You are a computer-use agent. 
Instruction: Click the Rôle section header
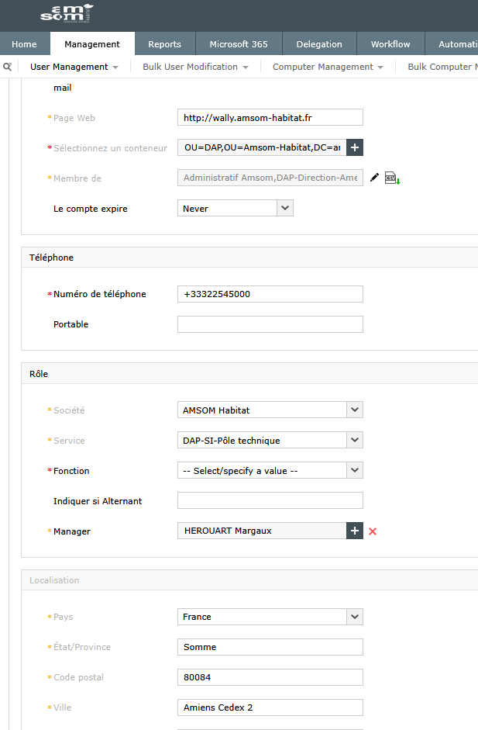click(249, 374)
